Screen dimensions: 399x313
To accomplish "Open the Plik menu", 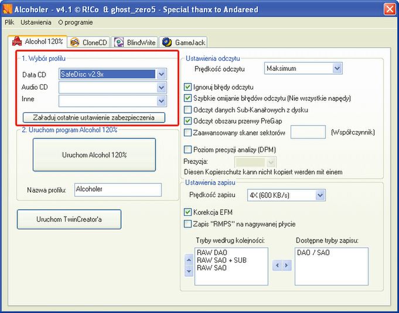I will point(9,22).
